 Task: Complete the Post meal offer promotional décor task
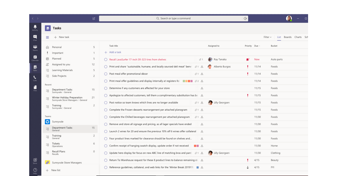point(106,74)
